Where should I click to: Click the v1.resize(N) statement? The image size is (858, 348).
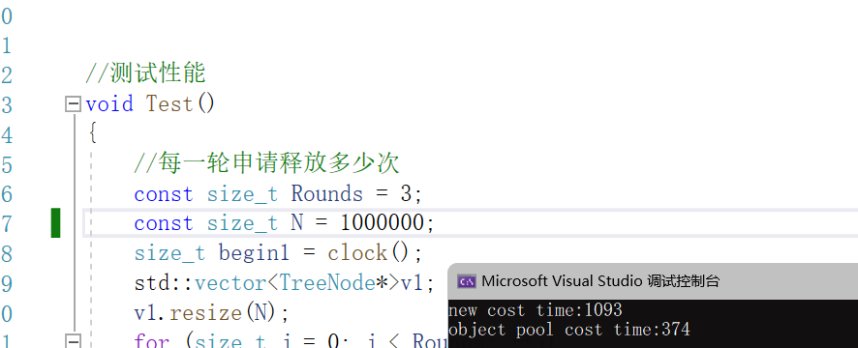tap(211, 313)
